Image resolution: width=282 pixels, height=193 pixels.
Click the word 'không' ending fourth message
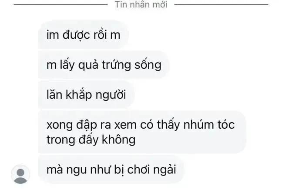click(119, 140)
